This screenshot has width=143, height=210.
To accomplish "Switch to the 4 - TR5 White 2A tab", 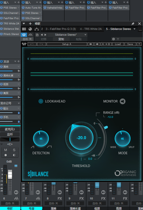I will [x=91, y=29].
